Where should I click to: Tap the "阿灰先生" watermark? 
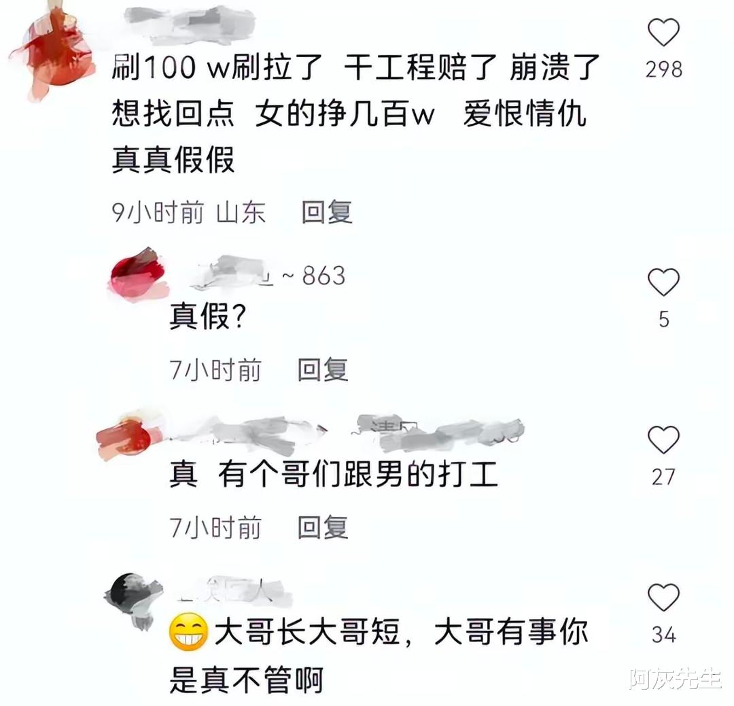tap(676, 679)
